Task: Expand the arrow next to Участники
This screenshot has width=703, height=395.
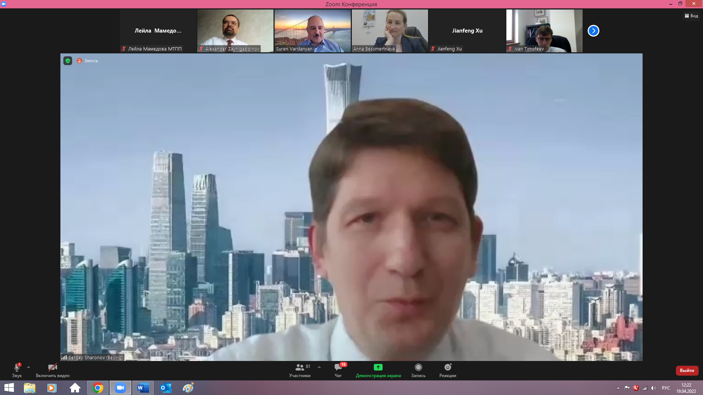Action: pyautogui.click(x=319, y=367)
